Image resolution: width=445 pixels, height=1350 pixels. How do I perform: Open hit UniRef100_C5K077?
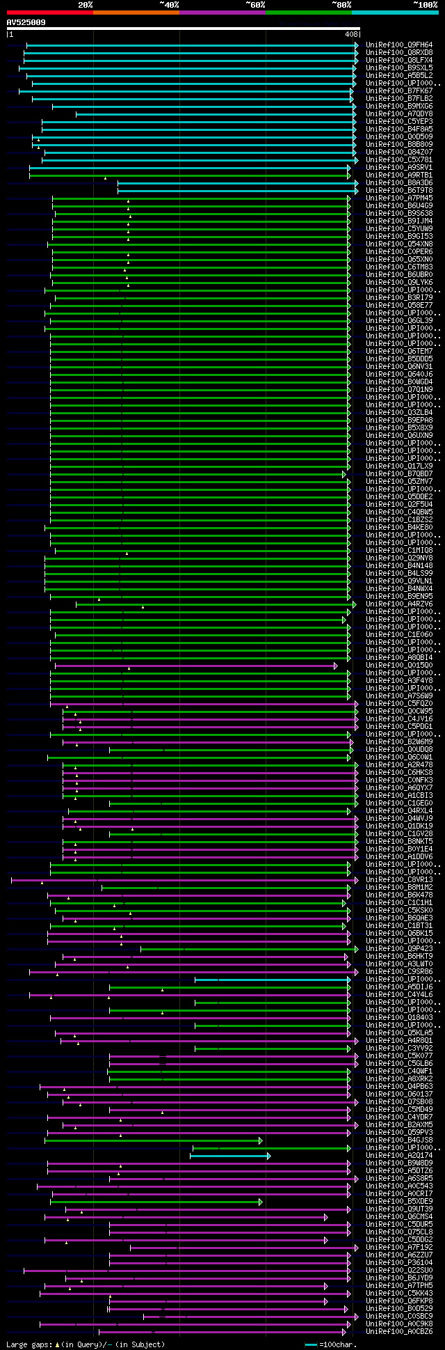pyautogui.click(x=399, y=1056)
